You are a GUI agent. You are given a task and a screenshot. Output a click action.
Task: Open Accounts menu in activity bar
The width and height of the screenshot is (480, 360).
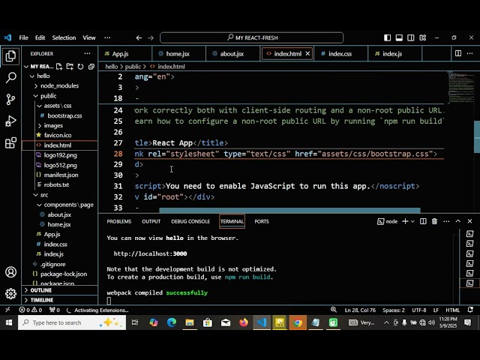point(10,272)
